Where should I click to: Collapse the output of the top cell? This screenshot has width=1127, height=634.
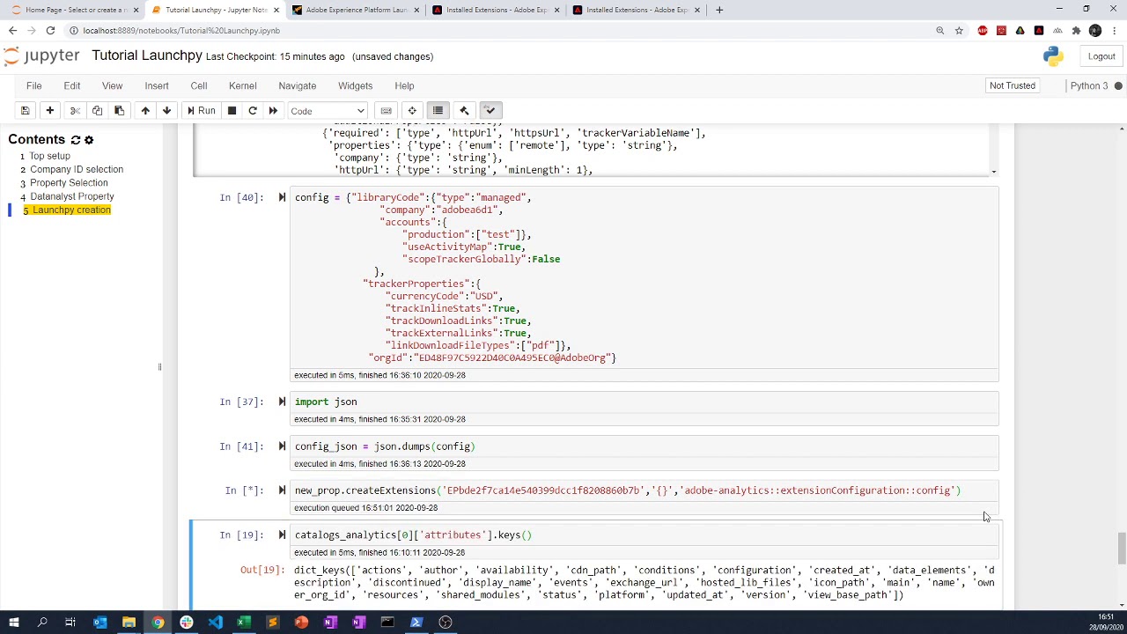coord(240,150)
